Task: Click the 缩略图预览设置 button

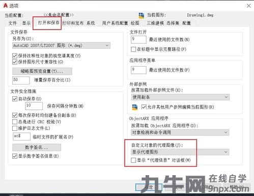Action: [x=42, y=71]
